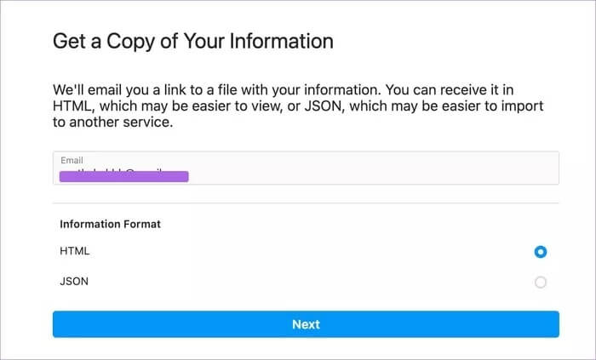
Task: Click the purple redacted email address
Action: coord(124,176)
